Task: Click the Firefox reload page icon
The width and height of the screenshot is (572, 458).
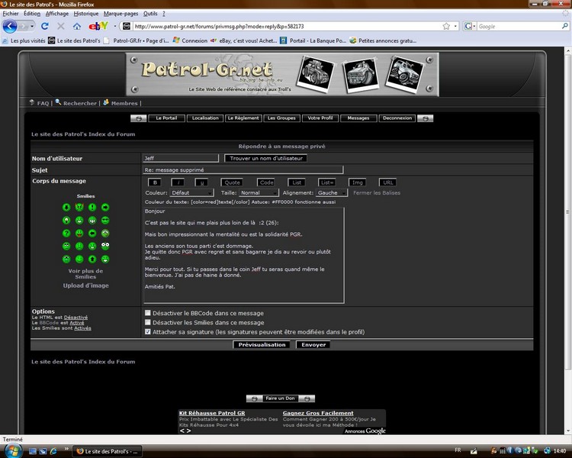Action: point(45,26)
